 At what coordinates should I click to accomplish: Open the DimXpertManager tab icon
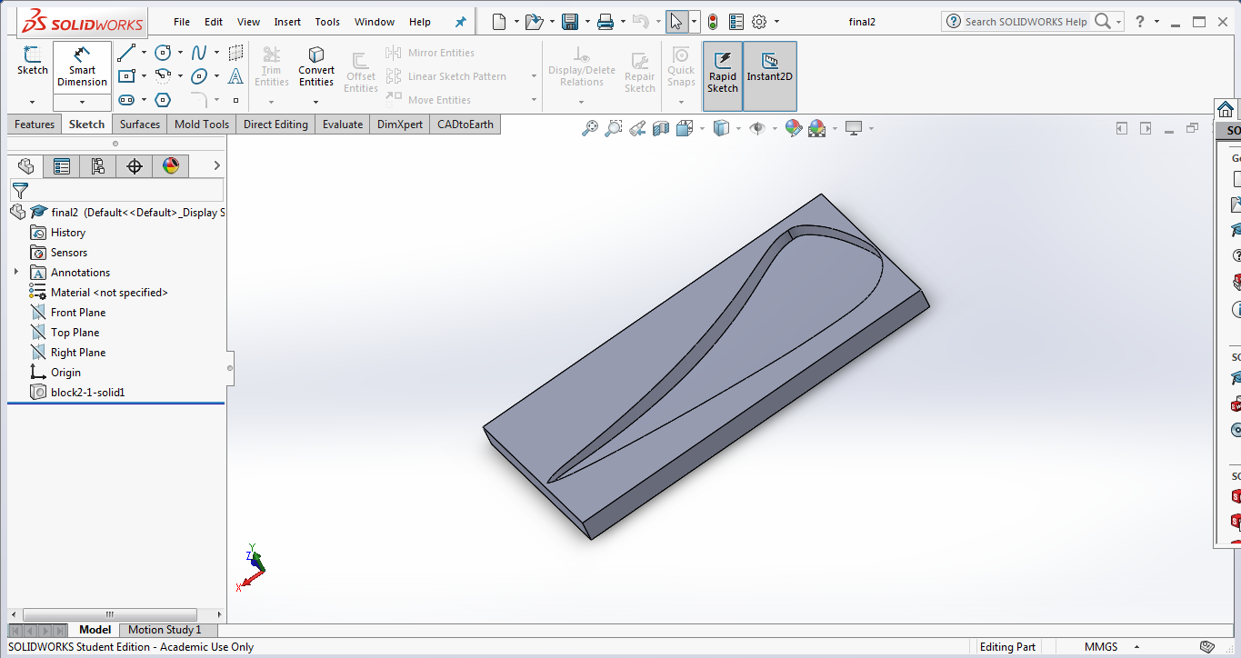pos(135,165)
